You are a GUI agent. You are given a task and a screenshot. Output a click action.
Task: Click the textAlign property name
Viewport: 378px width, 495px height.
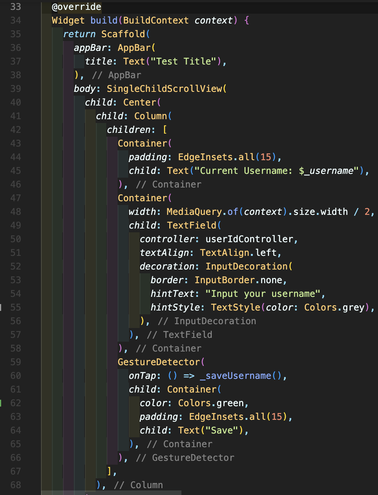(x=164, y=253)
